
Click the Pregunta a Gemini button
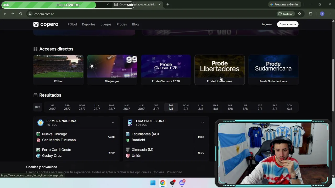click(x=284, y=4)
